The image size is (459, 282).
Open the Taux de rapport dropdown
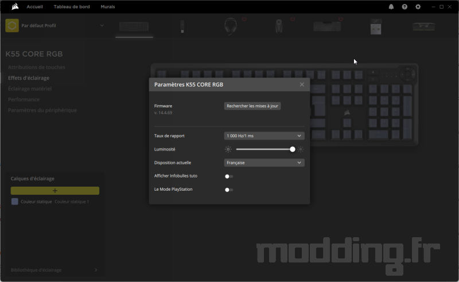click(264, 136)
